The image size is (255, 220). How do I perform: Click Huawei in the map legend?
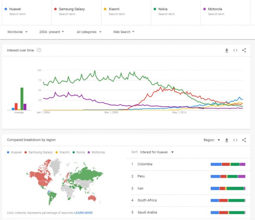14,152
